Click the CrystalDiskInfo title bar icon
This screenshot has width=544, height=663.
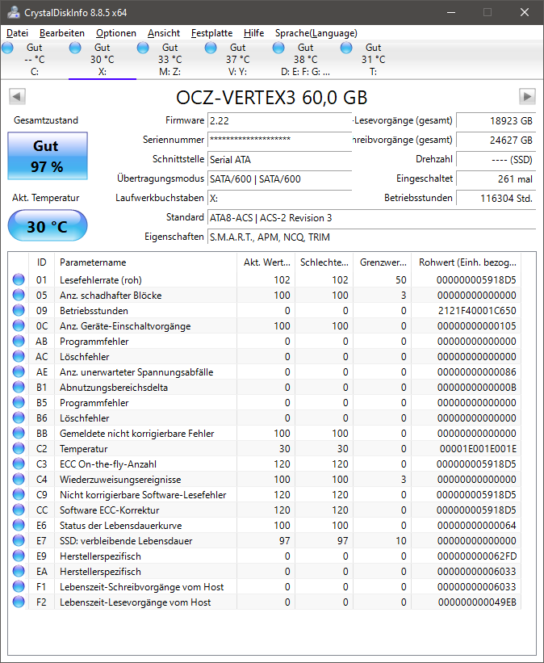pyautogui.click(x=13, y=12)
